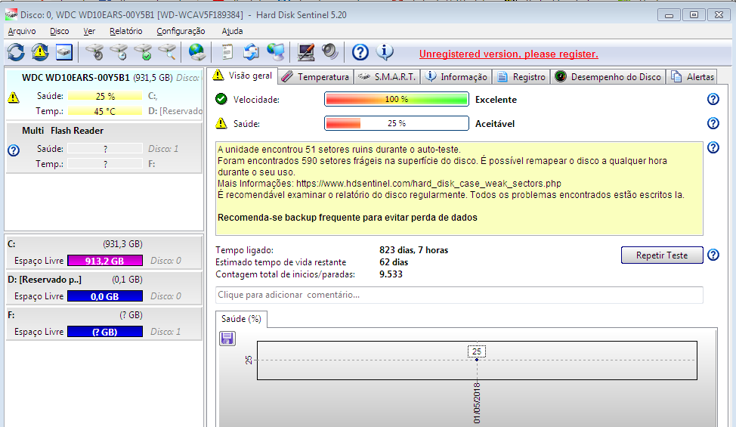Screen dimensions: 736x427
Task: Click the warning triangle beside WDC disk Saúde
Action: [x=14, y=97]
